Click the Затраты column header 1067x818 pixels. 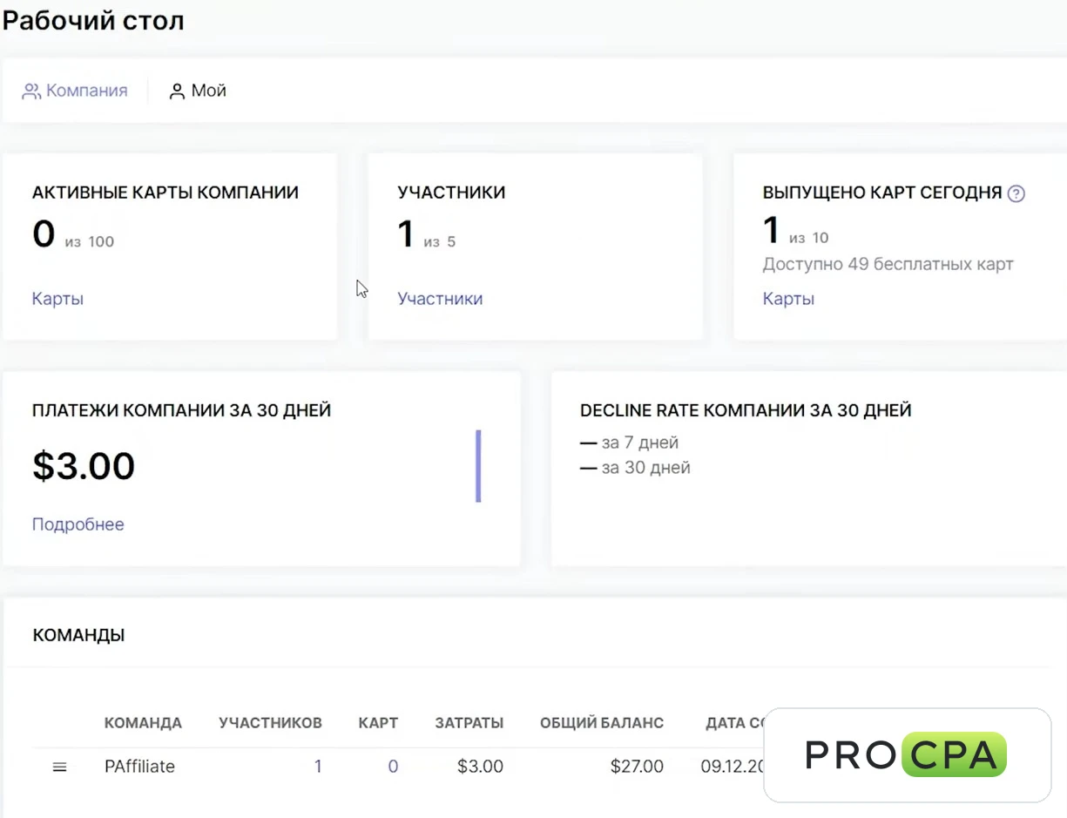tap(469, 723)
